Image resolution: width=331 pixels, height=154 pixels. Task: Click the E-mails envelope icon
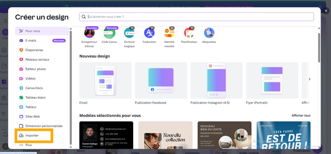pyautogui.click(x=21, y=40)
